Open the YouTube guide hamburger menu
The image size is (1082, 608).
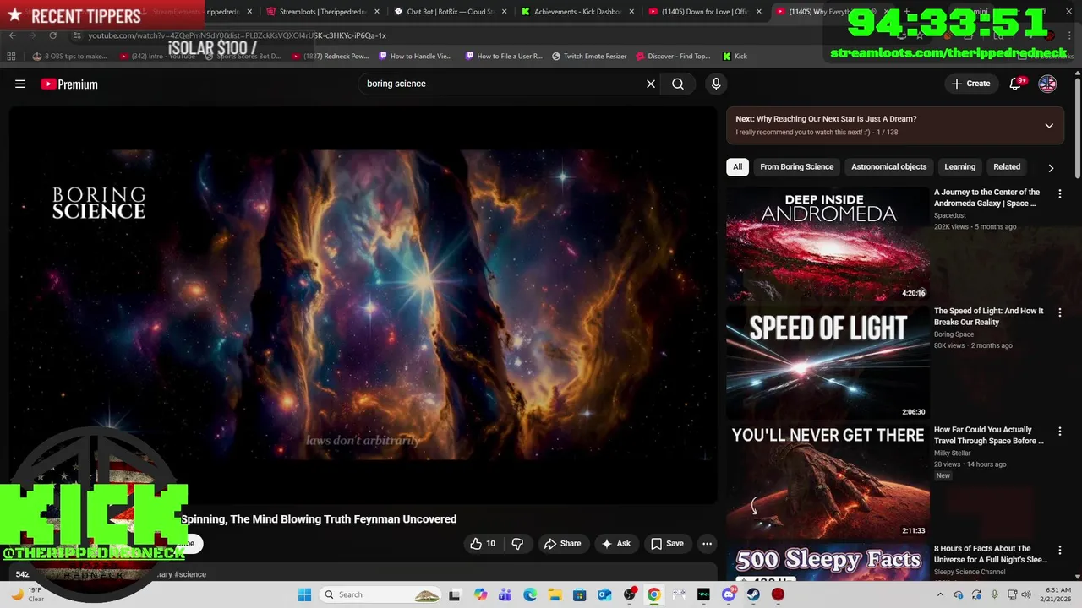click(x=20, y=84)
